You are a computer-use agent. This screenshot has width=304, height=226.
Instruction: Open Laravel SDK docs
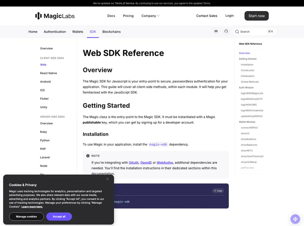pos(45,158)
